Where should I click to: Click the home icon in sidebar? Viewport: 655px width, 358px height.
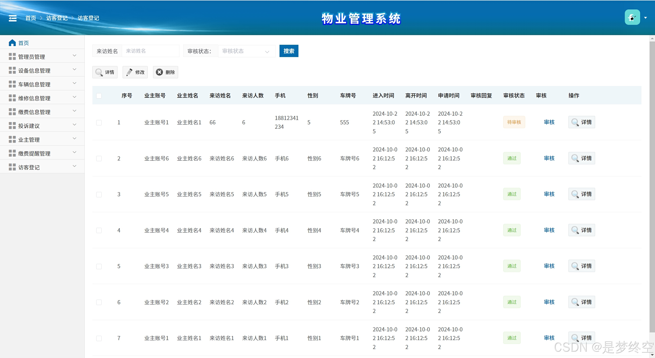pyautogui.click(x=12, y=43)
